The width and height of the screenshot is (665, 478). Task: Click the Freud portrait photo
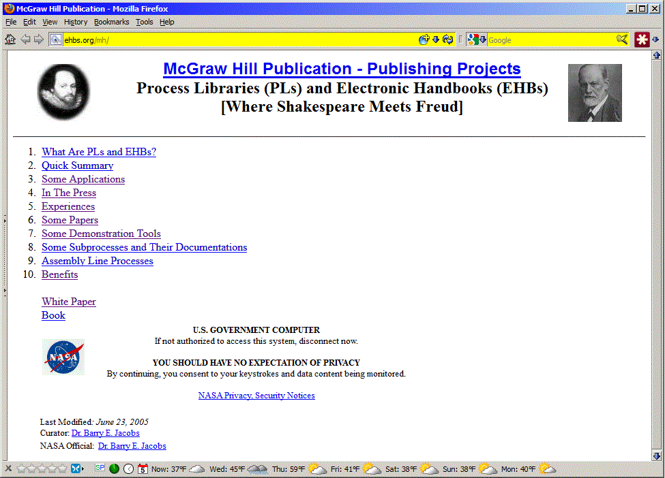click(x=595, y=93)
